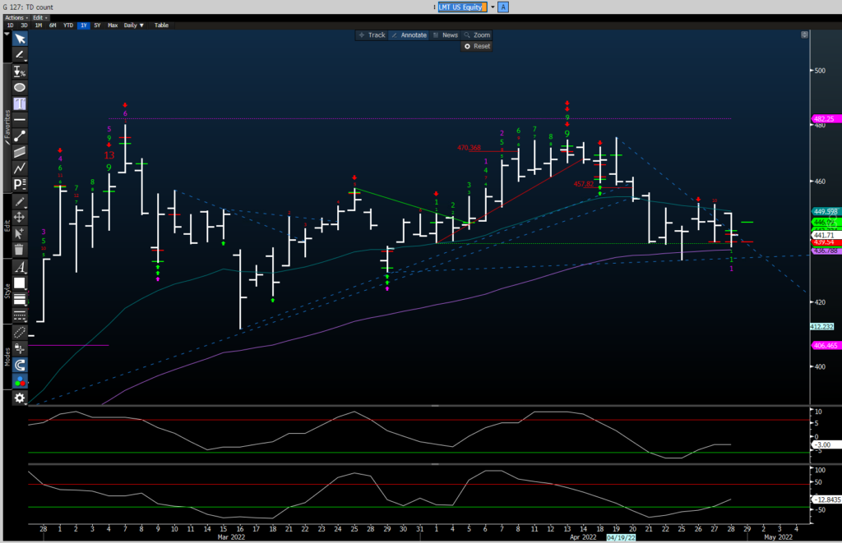Open the gear chart settings dropdown
The image size is (842, 543).
click(x=20, y=398)
